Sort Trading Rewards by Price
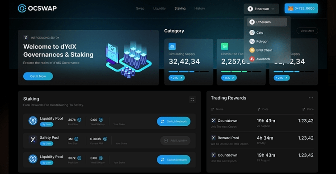The image size is (336, 174). (308, 109)
